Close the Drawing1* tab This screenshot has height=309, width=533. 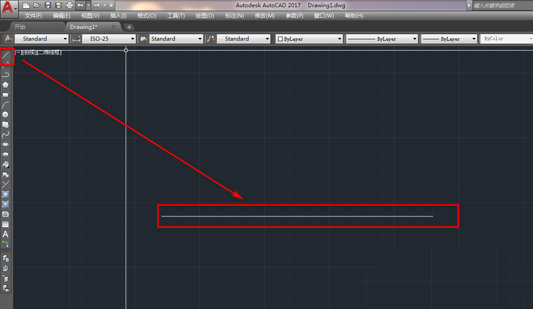pos(113,27)
